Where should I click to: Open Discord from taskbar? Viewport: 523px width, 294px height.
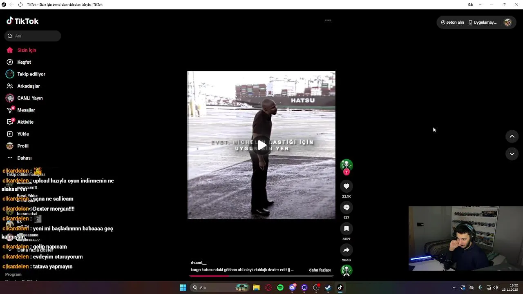point(292,287)
